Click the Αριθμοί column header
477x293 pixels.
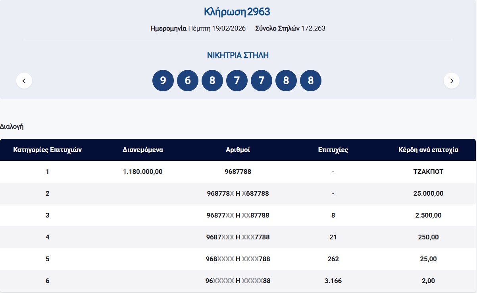coord(238,150)
